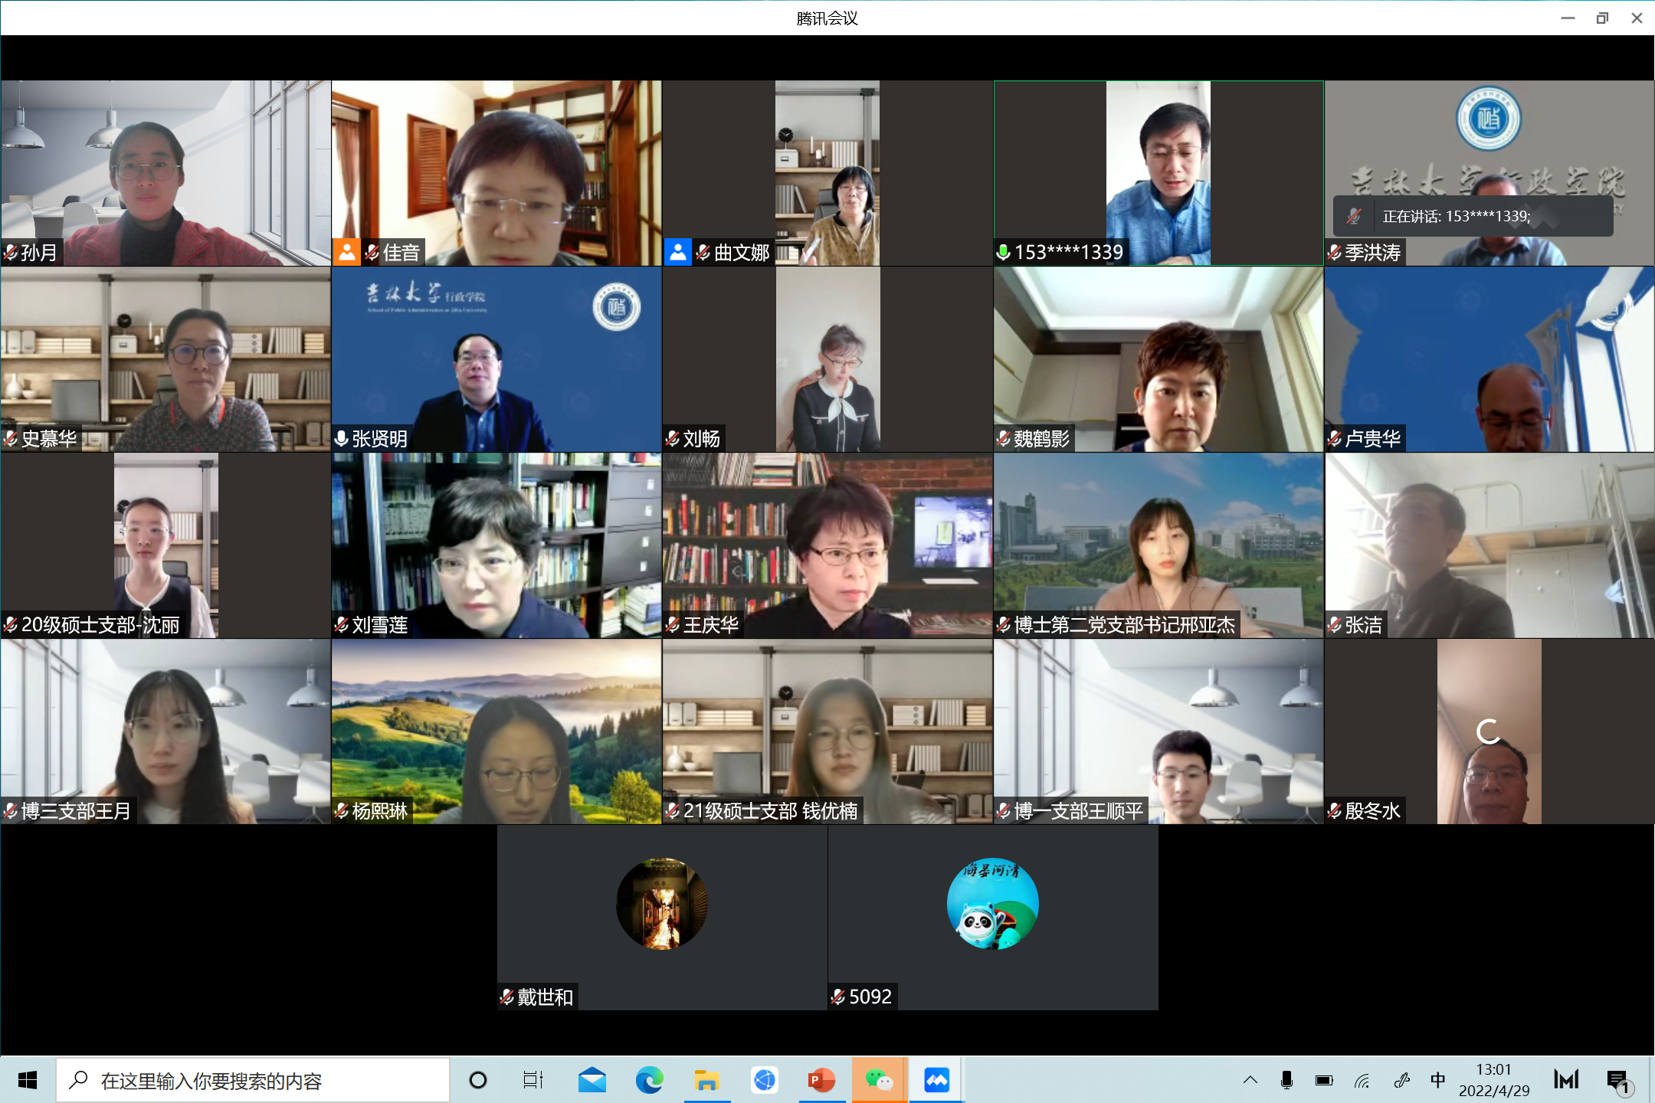
Task: Open Tencent Meeting taskbar icon
Action: 936,1080
